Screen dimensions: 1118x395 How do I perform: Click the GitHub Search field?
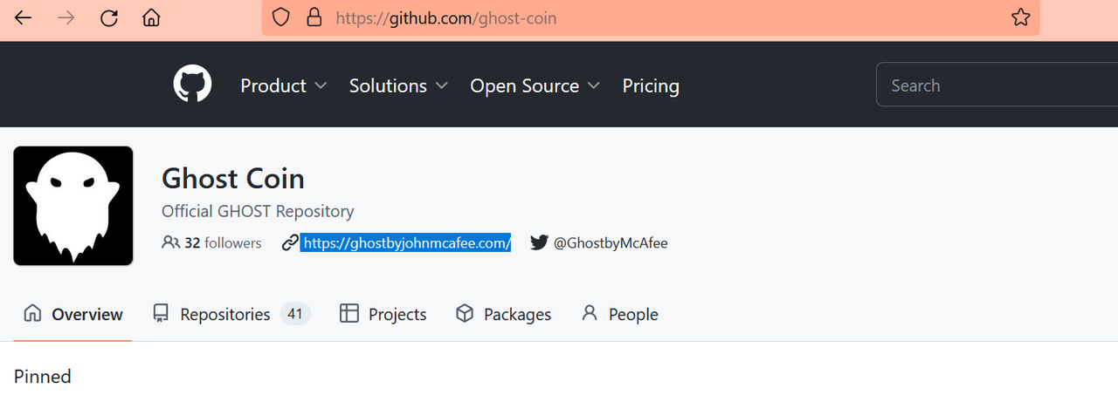997,85
